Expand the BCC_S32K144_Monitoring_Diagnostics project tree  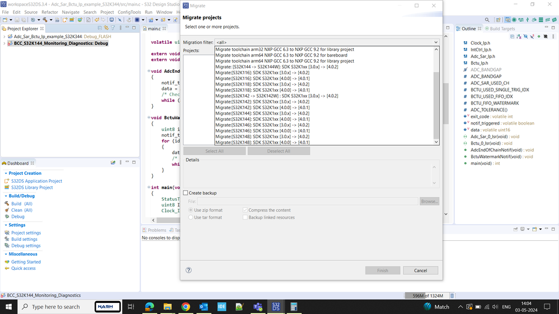(x=4, y=43)
